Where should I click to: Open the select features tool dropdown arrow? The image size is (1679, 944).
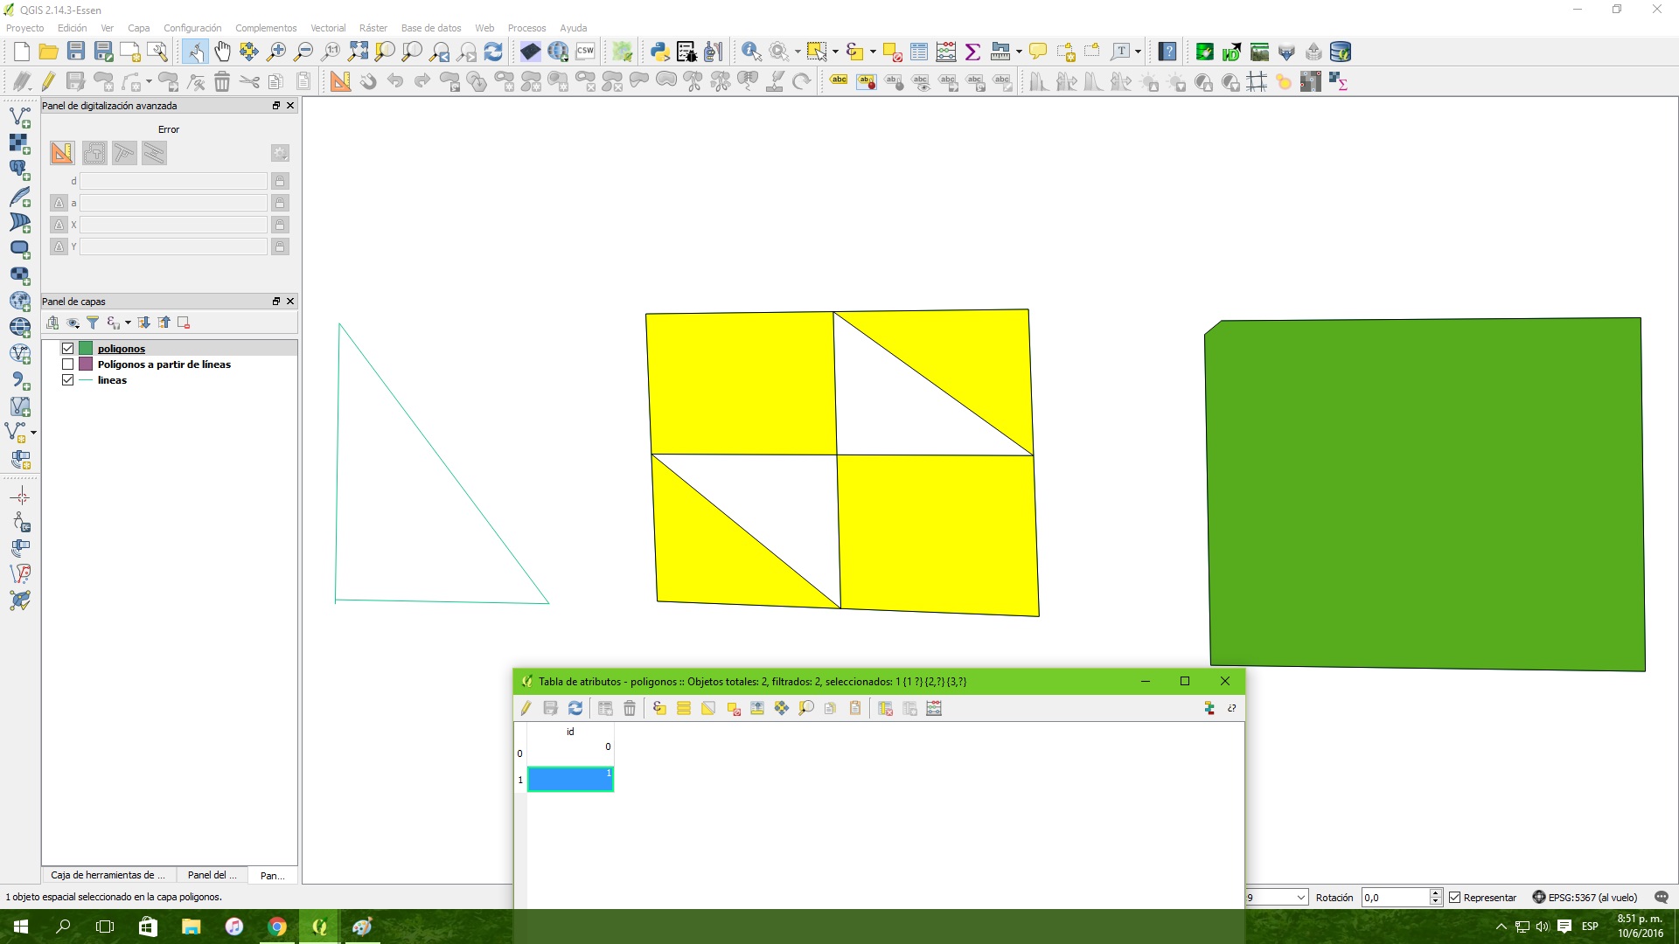coord(835,52)
